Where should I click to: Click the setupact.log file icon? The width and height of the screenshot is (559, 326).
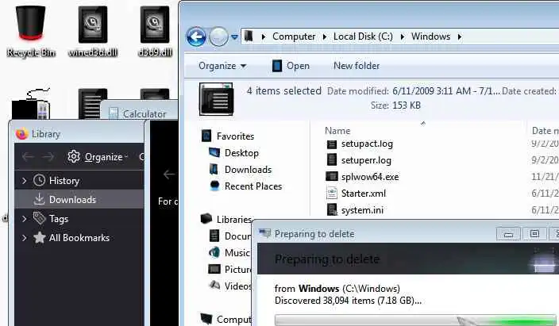332,144
